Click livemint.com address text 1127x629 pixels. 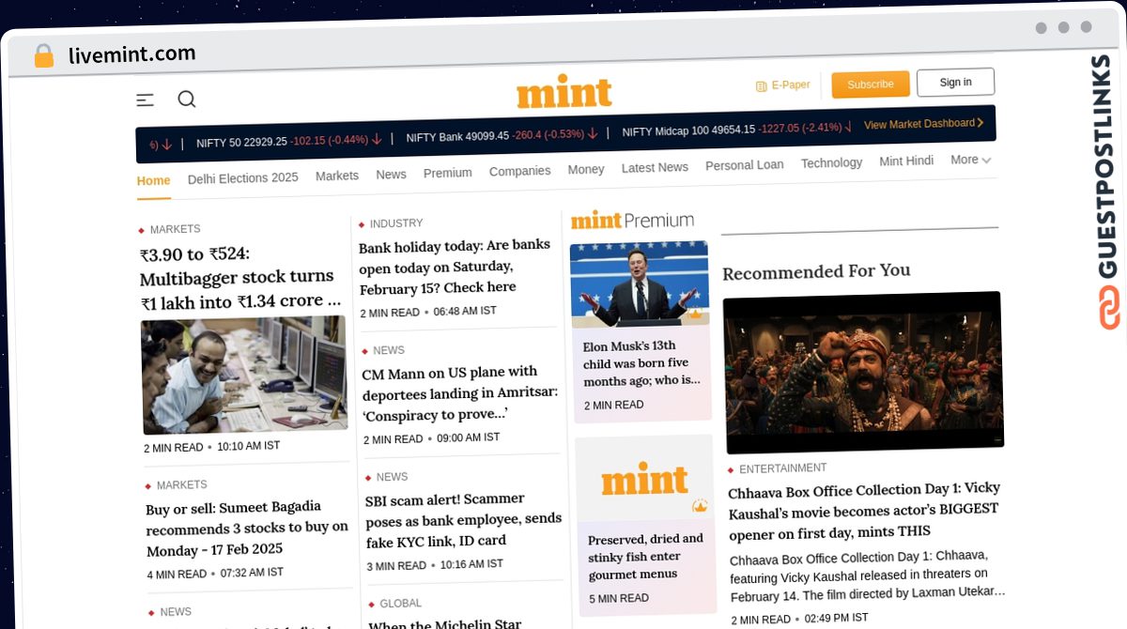tap(132, 54)
